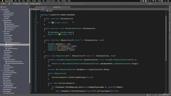Screen dimensions: 171x96
Task: Close the Repository.cs tab
Action: (x=69, y=7)
